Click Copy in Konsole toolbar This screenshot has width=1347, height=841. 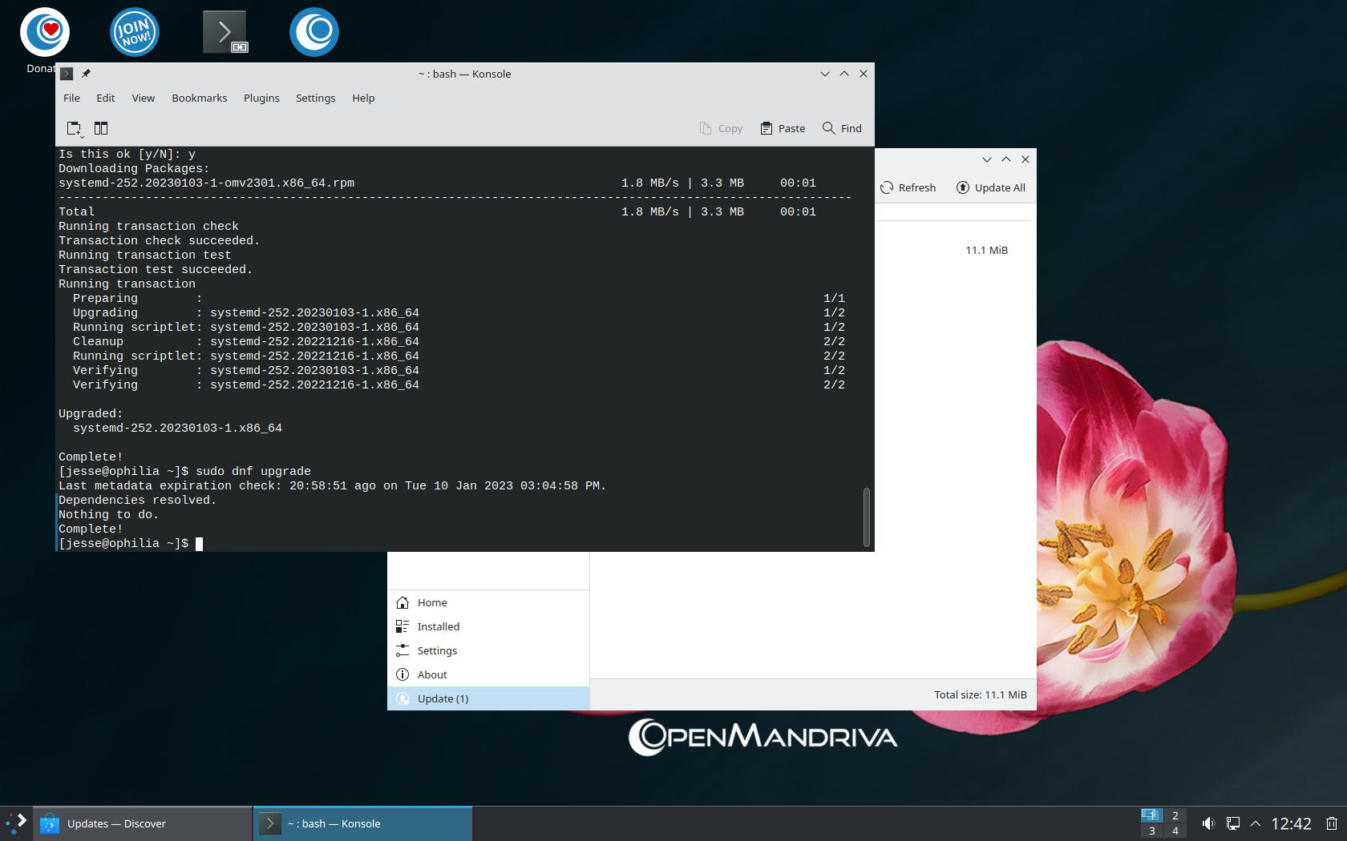(721, 128)
